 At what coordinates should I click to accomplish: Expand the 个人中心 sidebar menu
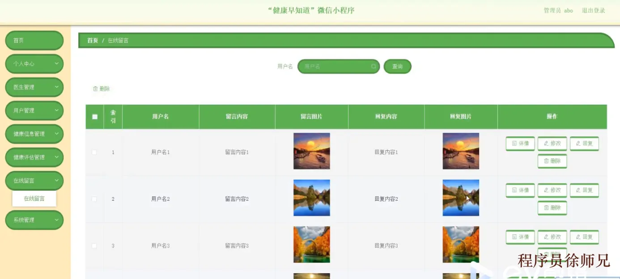[34, 64]
